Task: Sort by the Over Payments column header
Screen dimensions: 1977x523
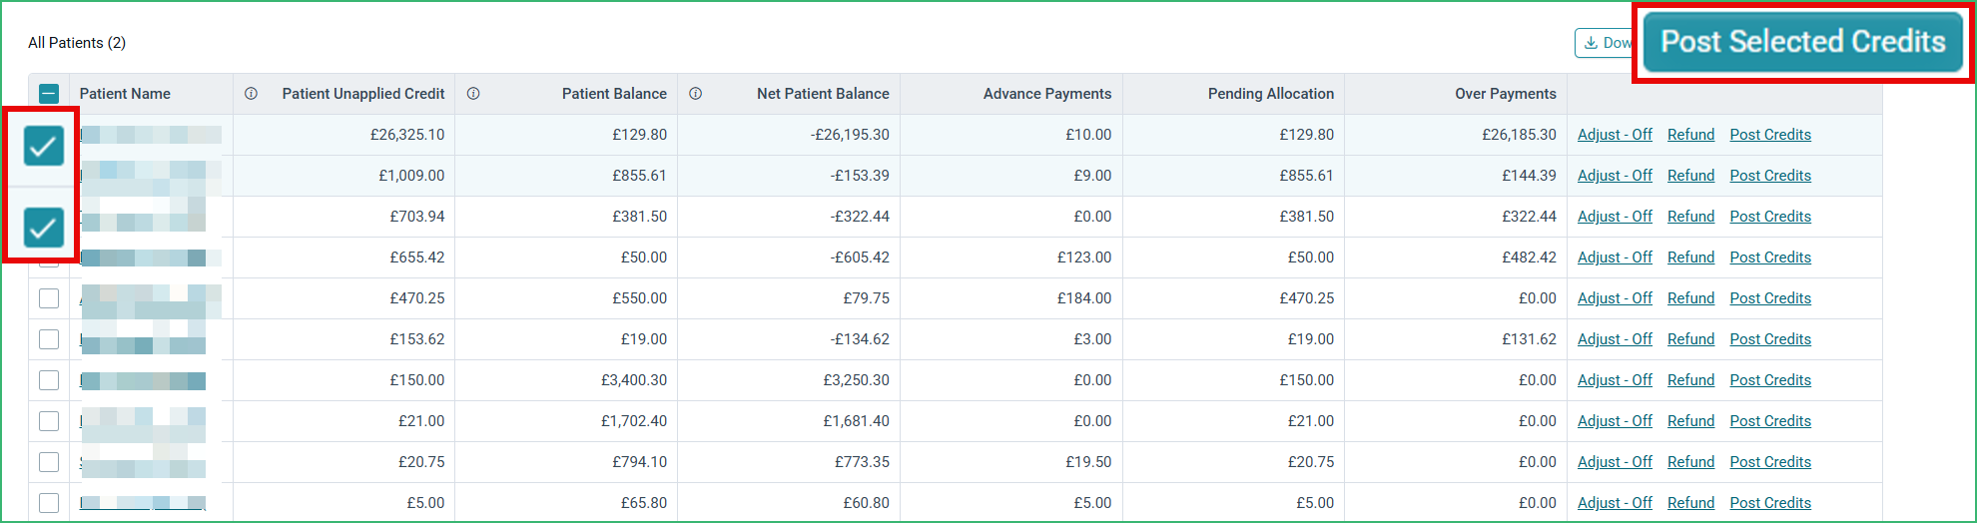Action: pyautogui.click(x=1505, y=94)
